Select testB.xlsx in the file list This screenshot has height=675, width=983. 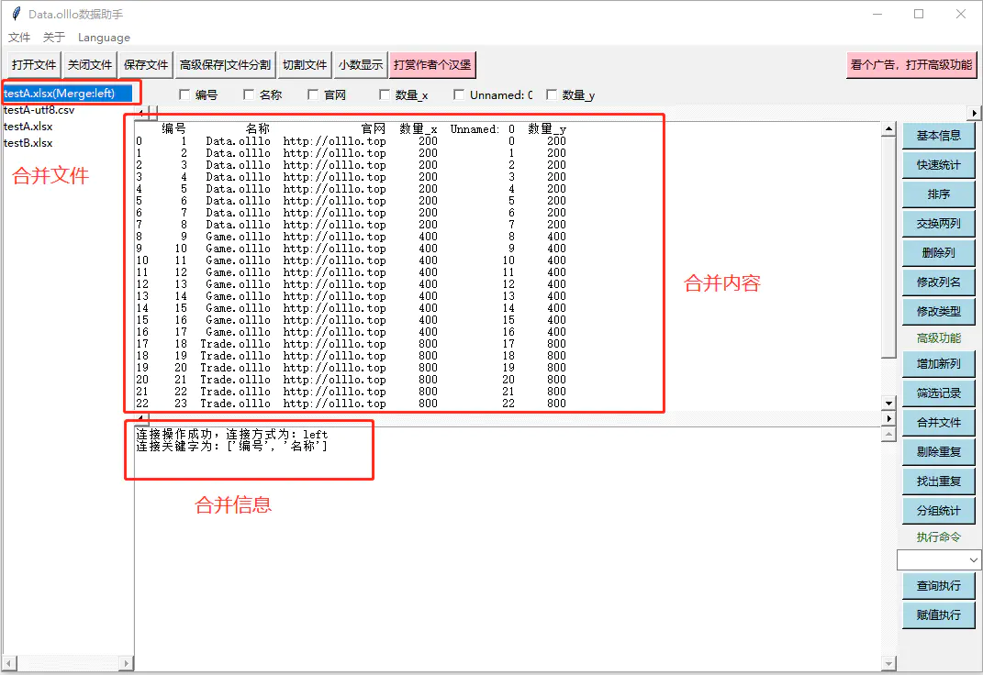tap(28, 143)
